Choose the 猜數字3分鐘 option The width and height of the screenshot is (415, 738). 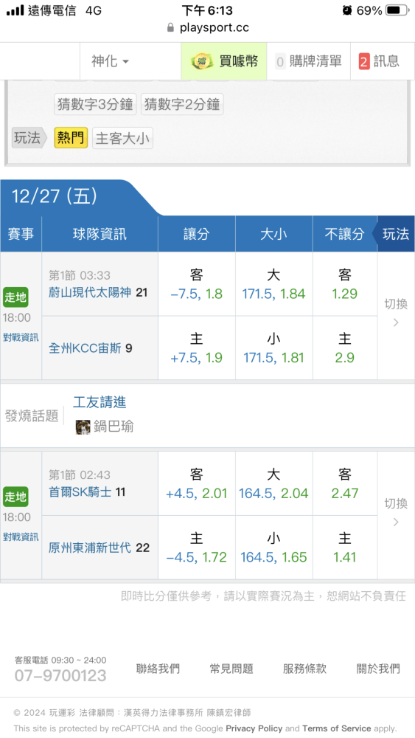click(x=95, y=104)
